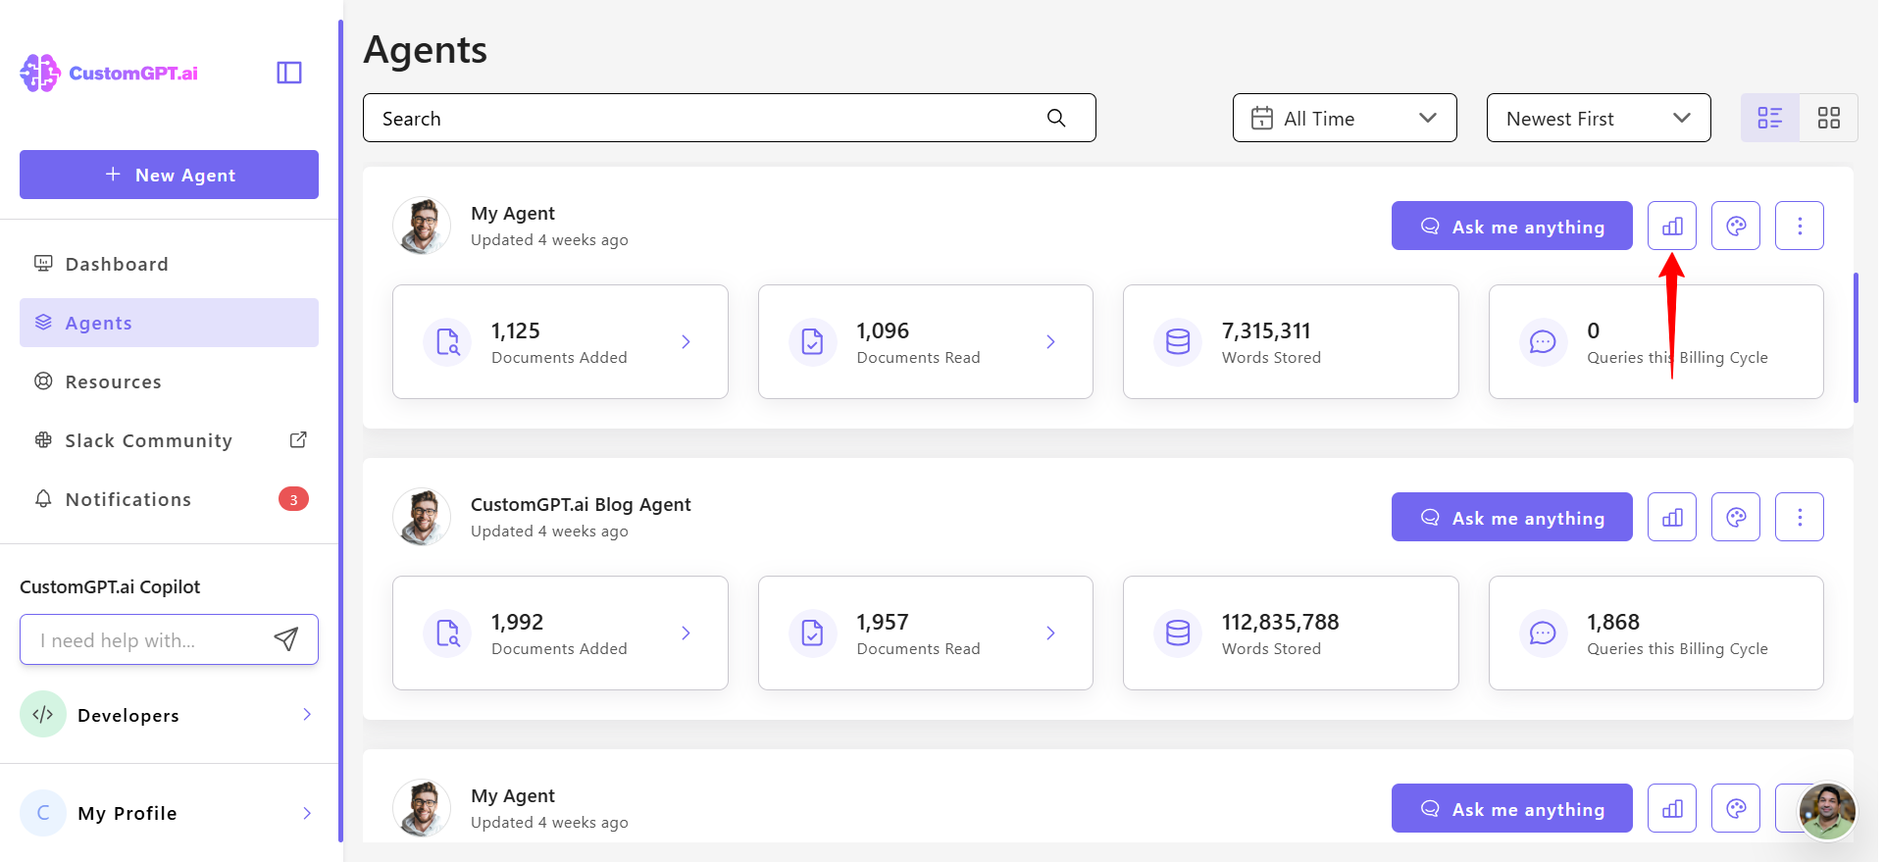Click Ask me anything for bottom My Agent
Screen dimensions: 1883x862
[1512, 808]
